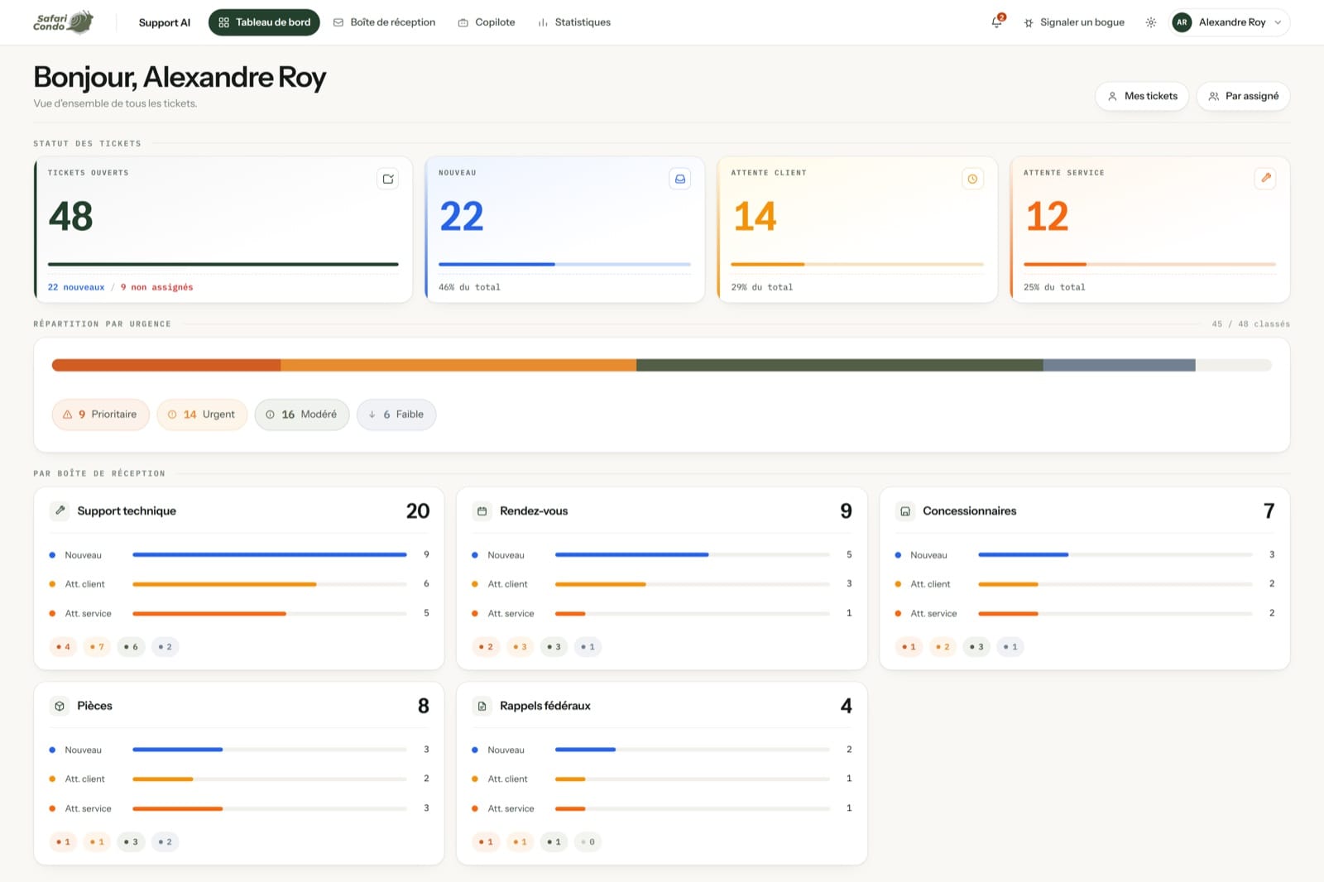Click the Attente client clock icon

(x=972, y=179)
